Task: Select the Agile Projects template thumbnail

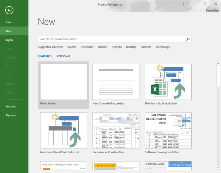Action: click(63, 166)
